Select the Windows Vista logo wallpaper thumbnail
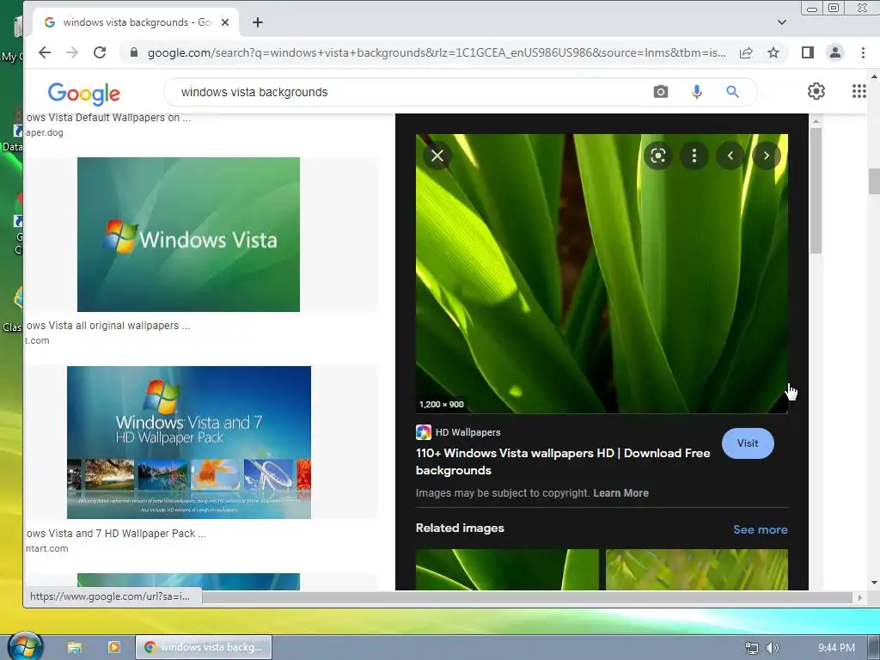This screenshot has width=880, height=660. 188,234
